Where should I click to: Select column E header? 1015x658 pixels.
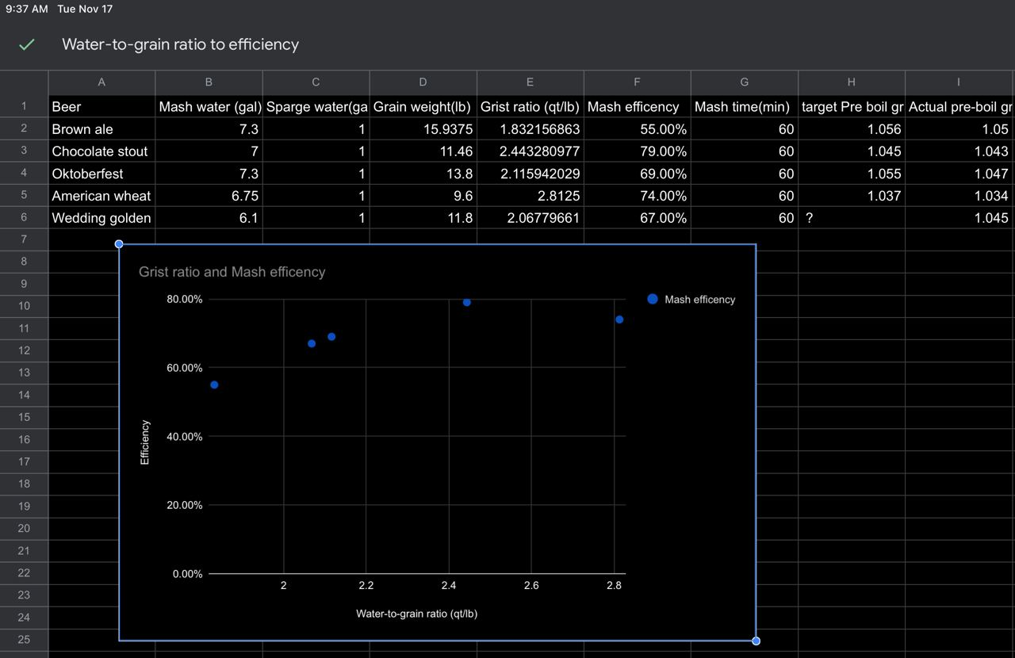point(530,82)
